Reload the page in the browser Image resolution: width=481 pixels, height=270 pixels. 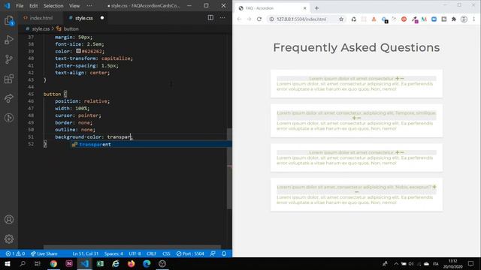pos(259,19)
